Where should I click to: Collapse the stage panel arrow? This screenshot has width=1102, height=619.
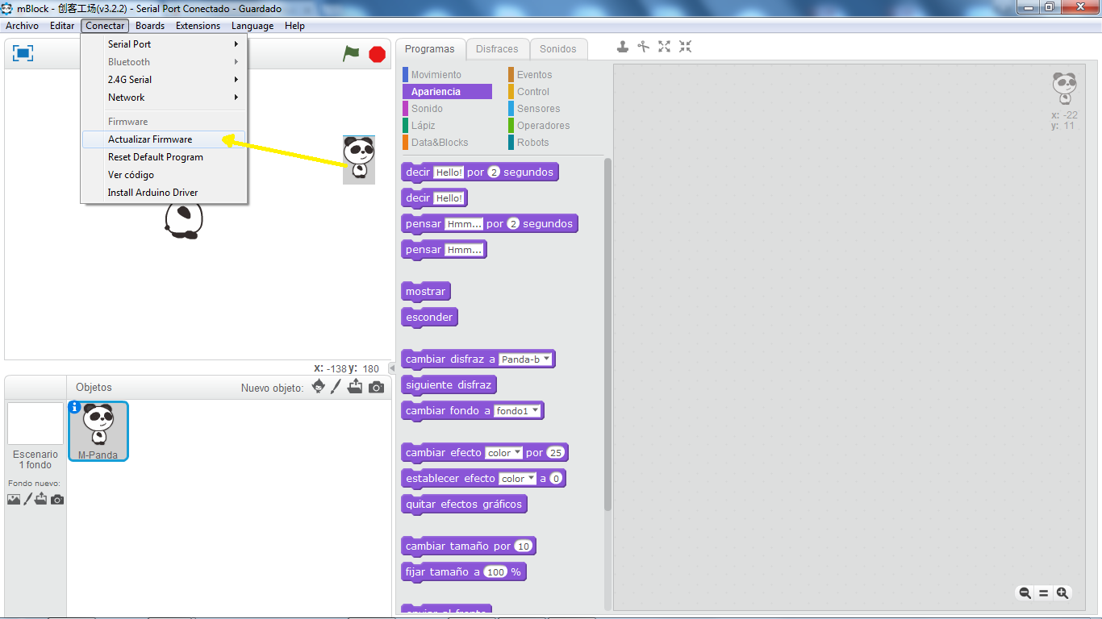tap(392, 368)
